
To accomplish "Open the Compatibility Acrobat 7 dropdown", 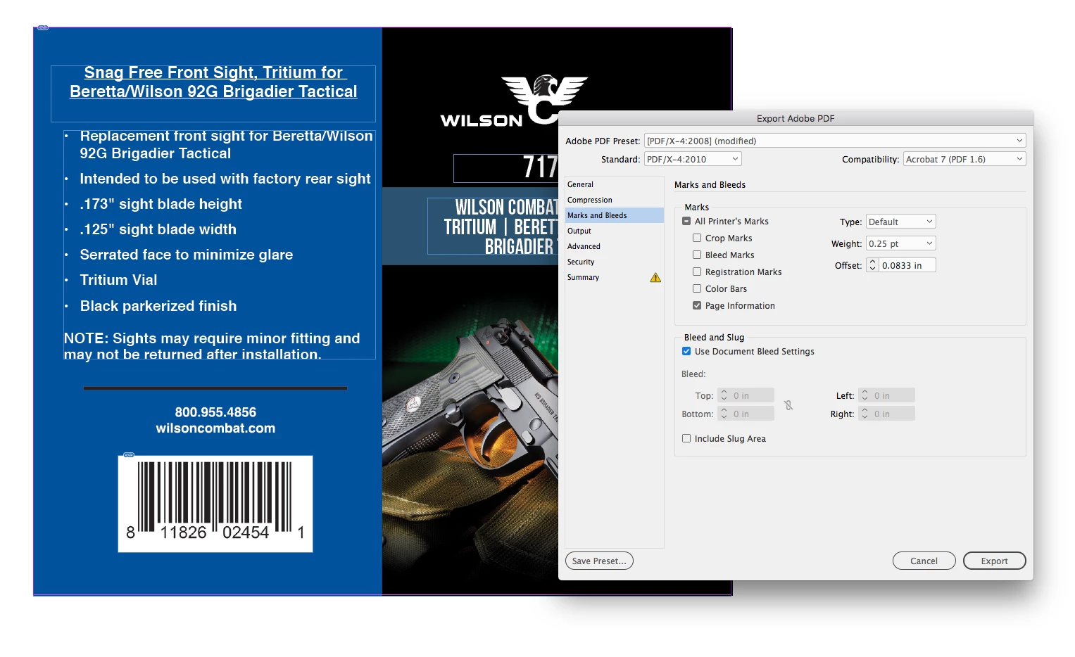I will tap(964, 159).
